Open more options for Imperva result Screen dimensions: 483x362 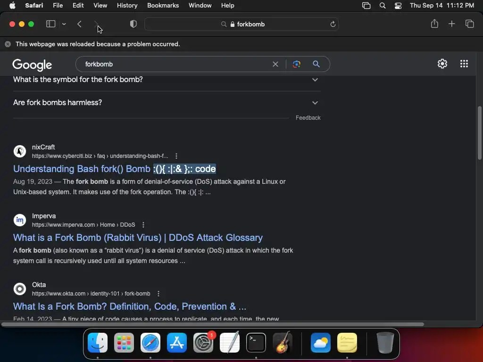(143, 225)
